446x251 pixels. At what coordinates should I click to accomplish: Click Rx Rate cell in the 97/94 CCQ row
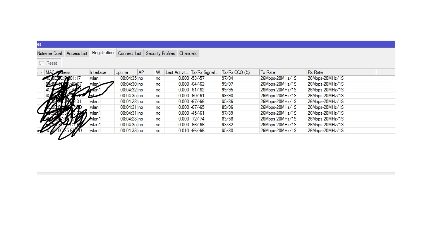(x=325, y=78)
